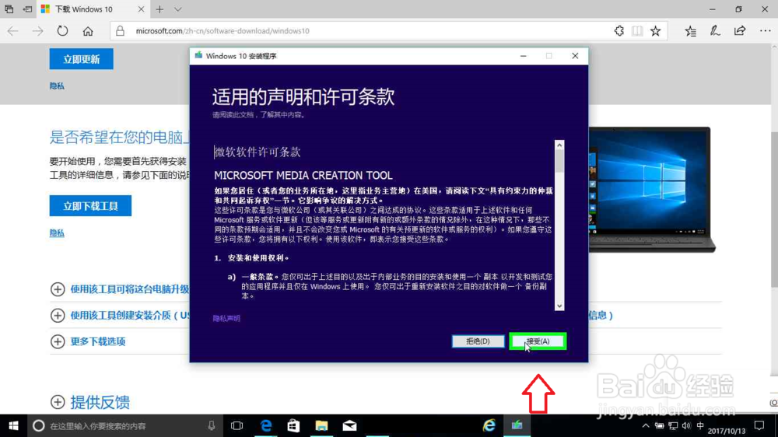Viewport: 778px width, 437px height.
Task: Close the 下载 Windows 10 tab
Action: [x=142, y=9]
